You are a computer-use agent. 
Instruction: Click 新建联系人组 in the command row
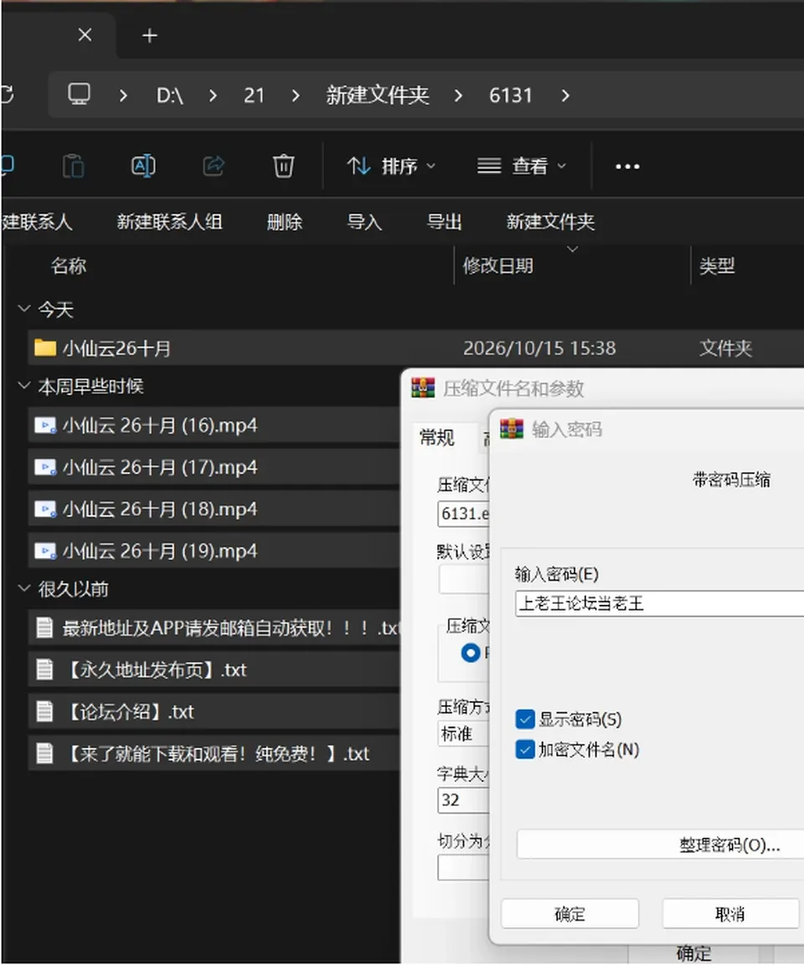tap(170, 221)
